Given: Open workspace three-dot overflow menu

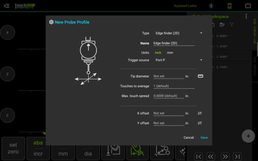Looking at the screenshot, I should (246, 16).
